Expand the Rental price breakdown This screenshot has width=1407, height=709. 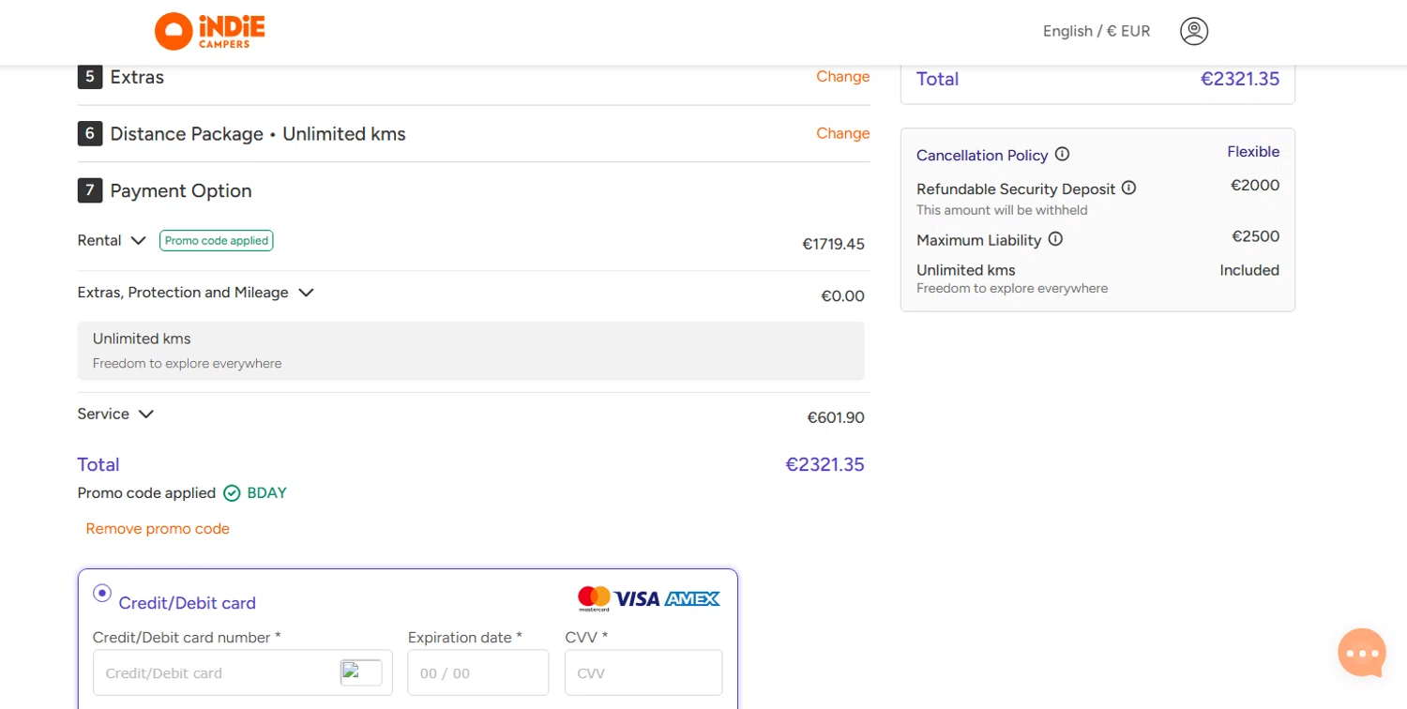(138, 240)
